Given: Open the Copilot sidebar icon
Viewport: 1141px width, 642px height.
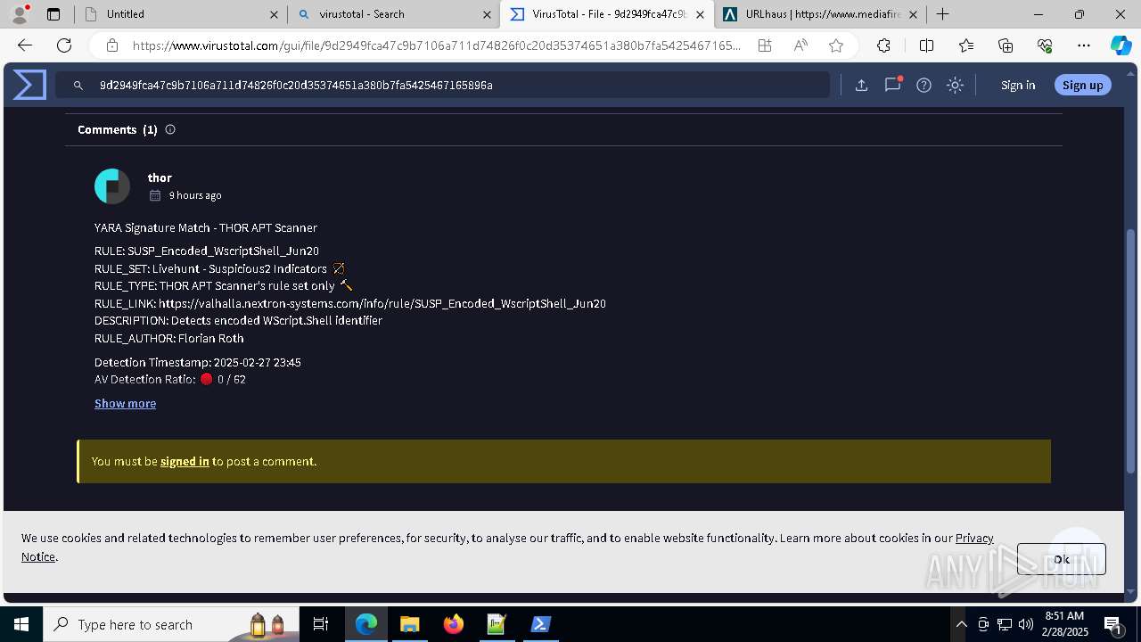Looking at the screenshot, I should point(1120,45).
